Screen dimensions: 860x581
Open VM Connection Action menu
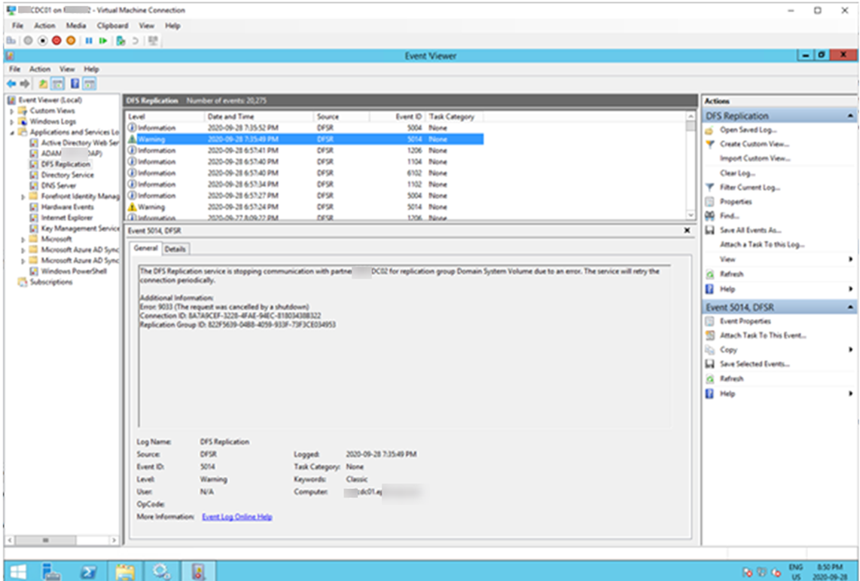pyautogui.click(x=44, y=25)
